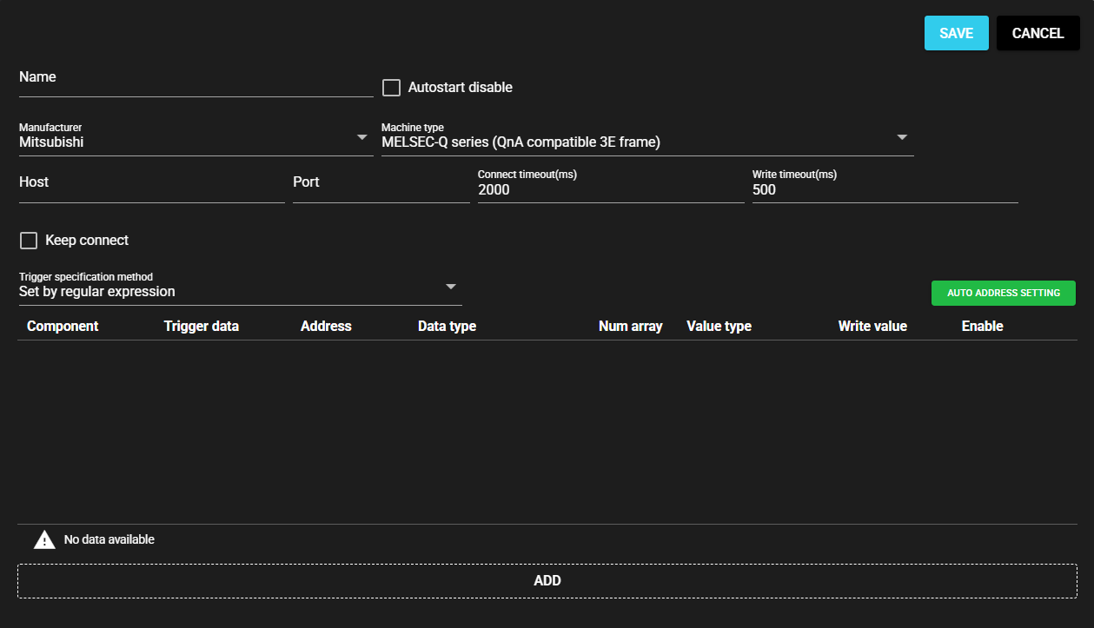
Task: Enable the Autostart disable checkbox
Action: click(391, 88)
